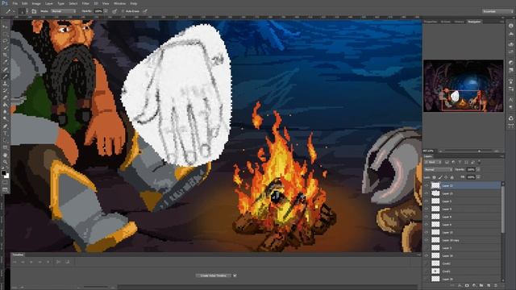
Task: Open the Filter menu
Action: click(85, 3)
